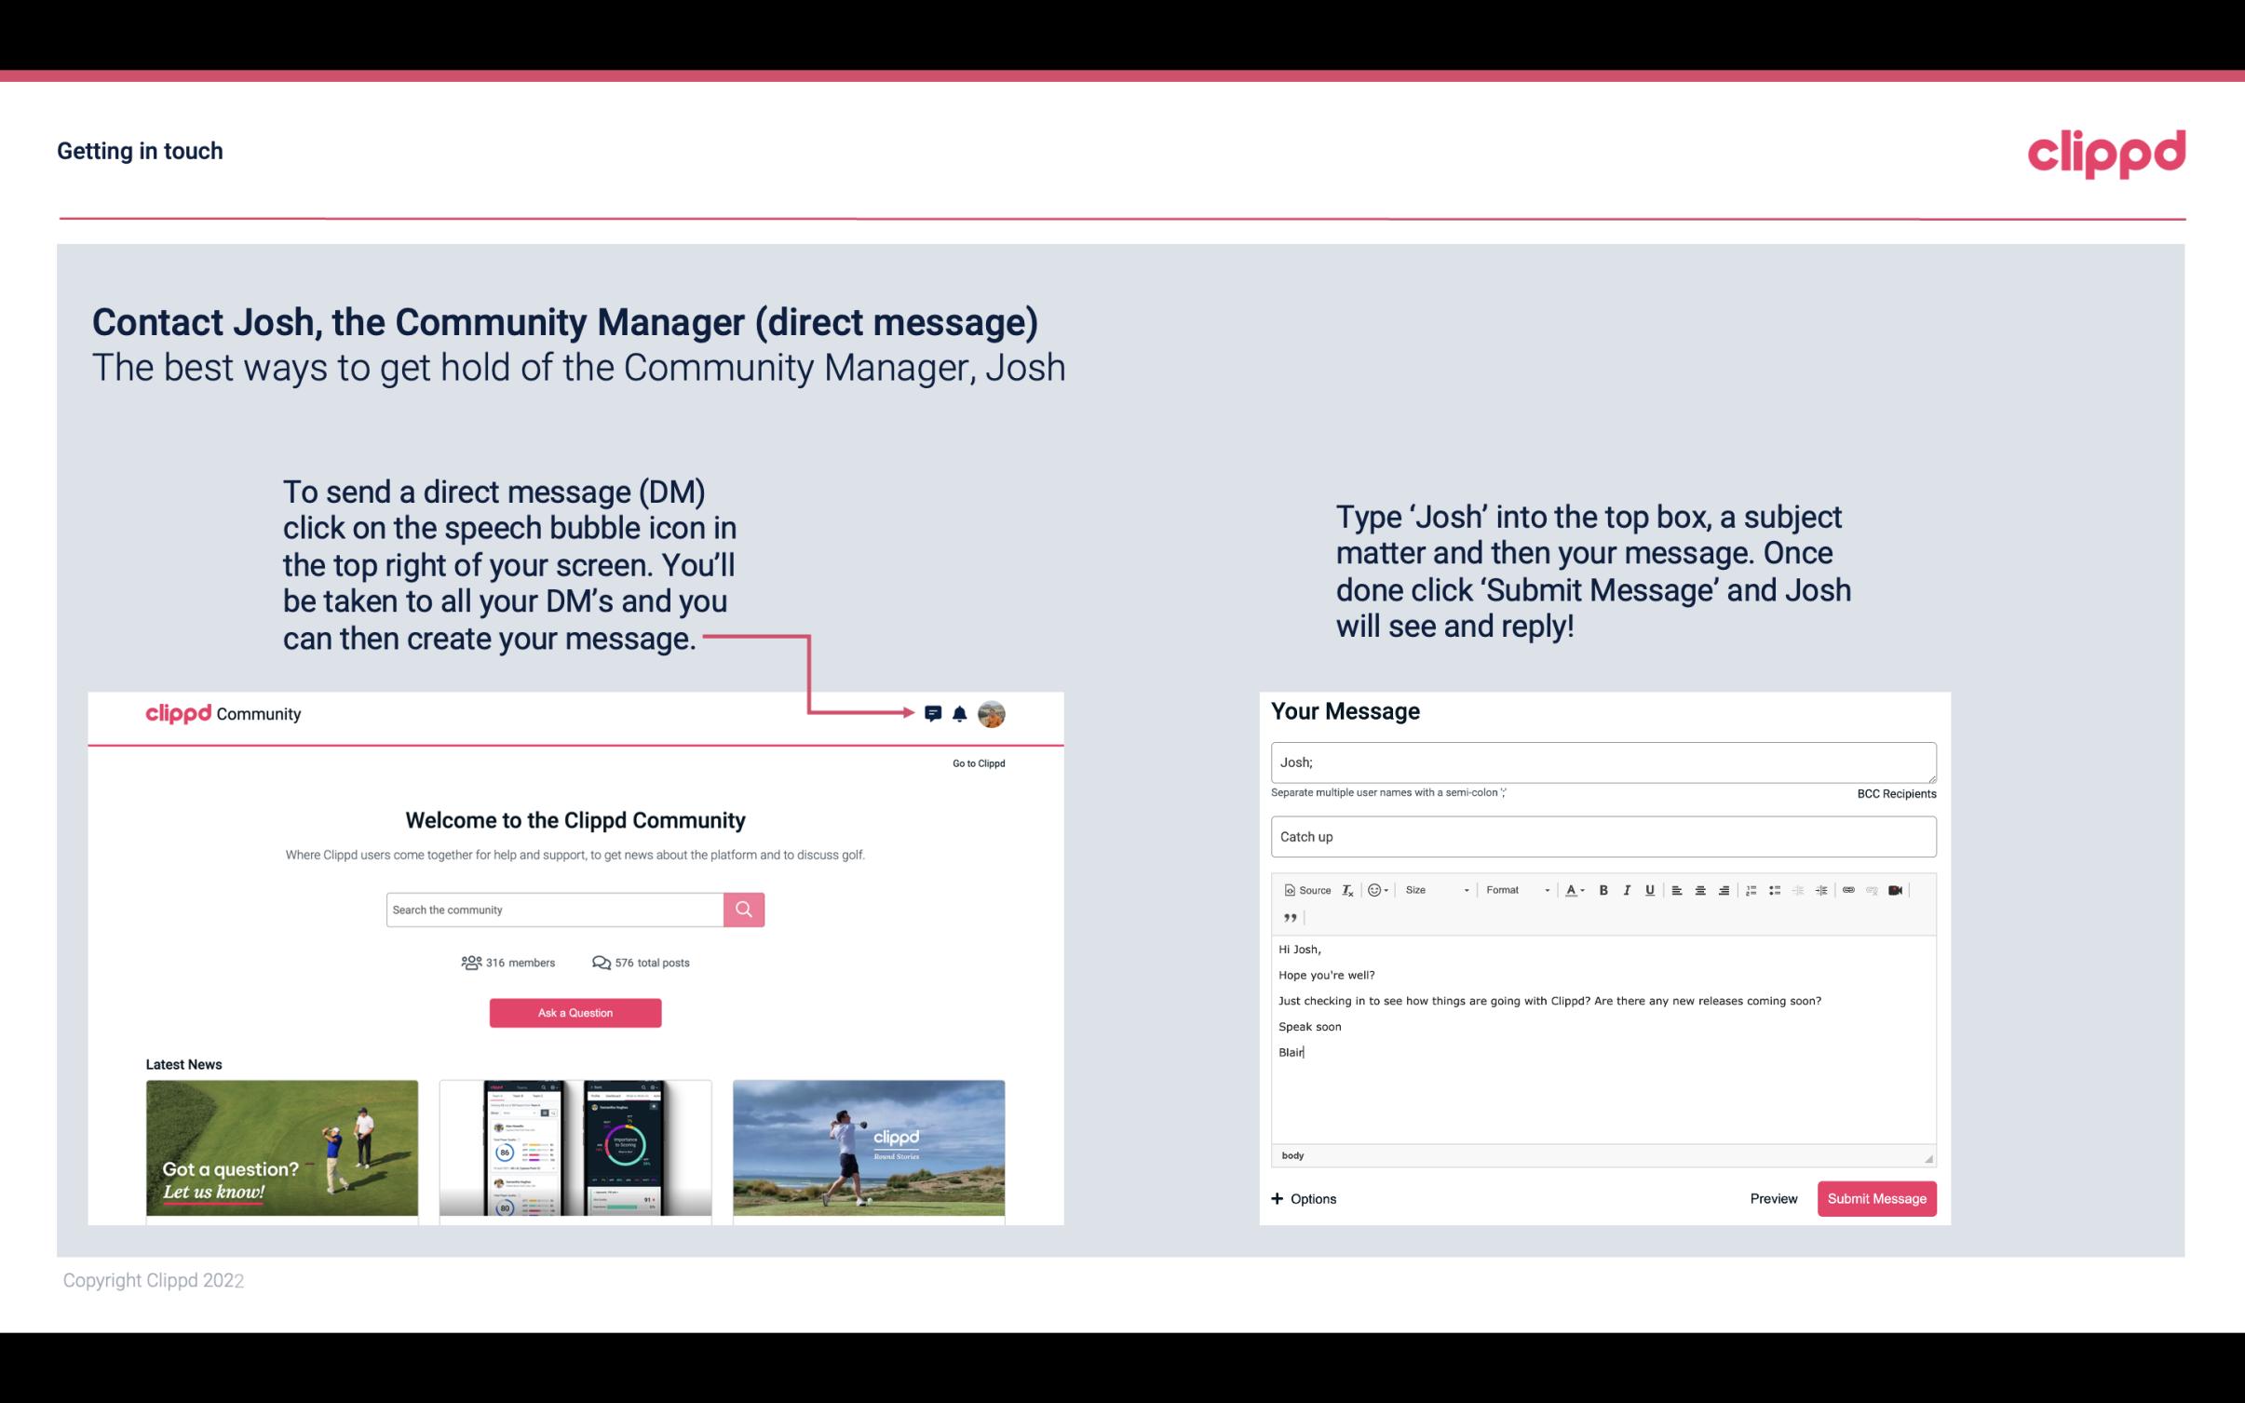The width and height of the screenshot is (2245, 1403).
Task: Click the speech bubble DM icon
Action: pyautogui.click(x=938, y=714)
